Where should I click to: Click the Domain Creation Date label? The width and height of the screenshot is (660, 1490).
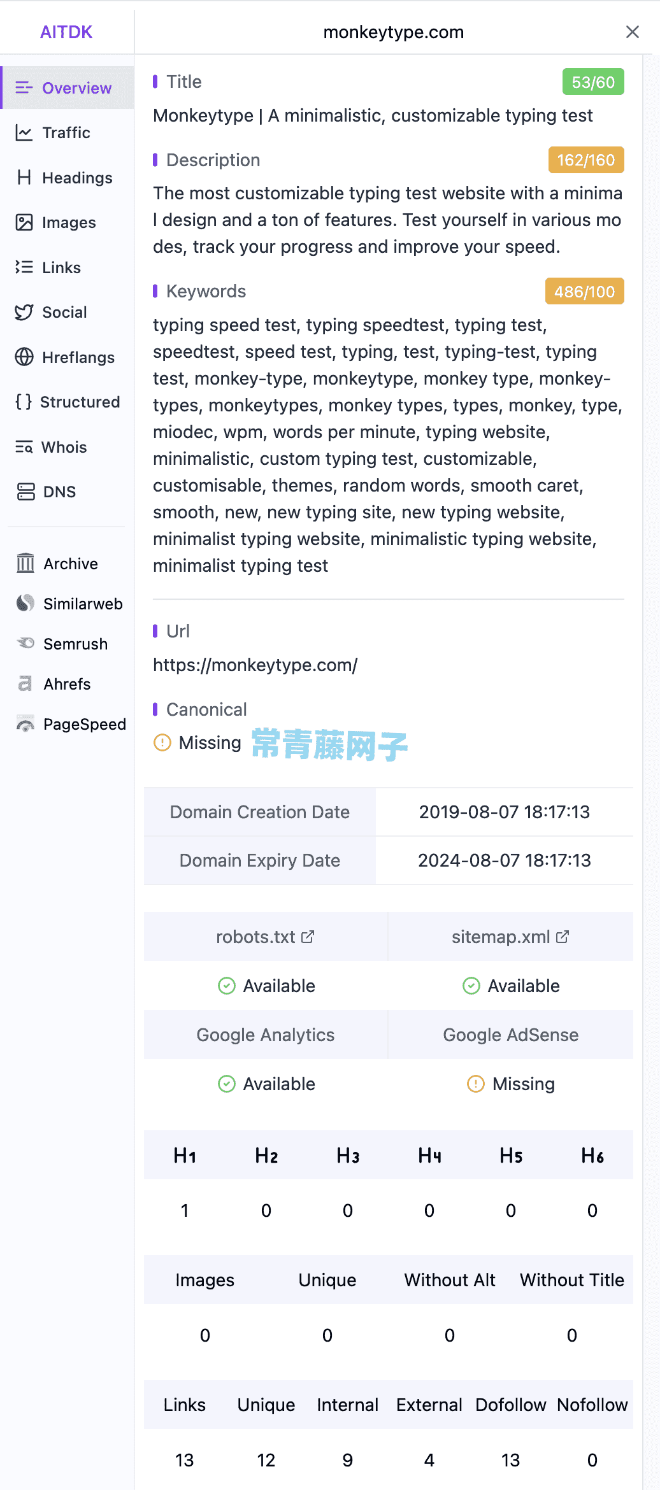(260, 812)
